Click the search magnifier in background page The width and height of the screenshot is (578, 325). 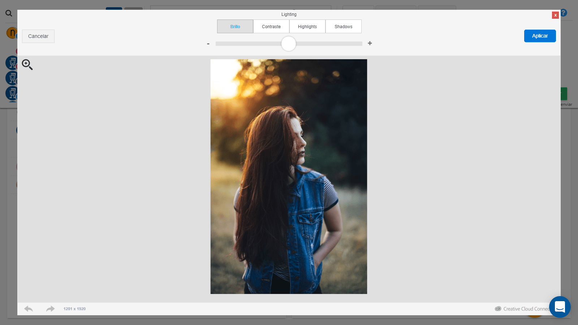click(x=9, y=13)
